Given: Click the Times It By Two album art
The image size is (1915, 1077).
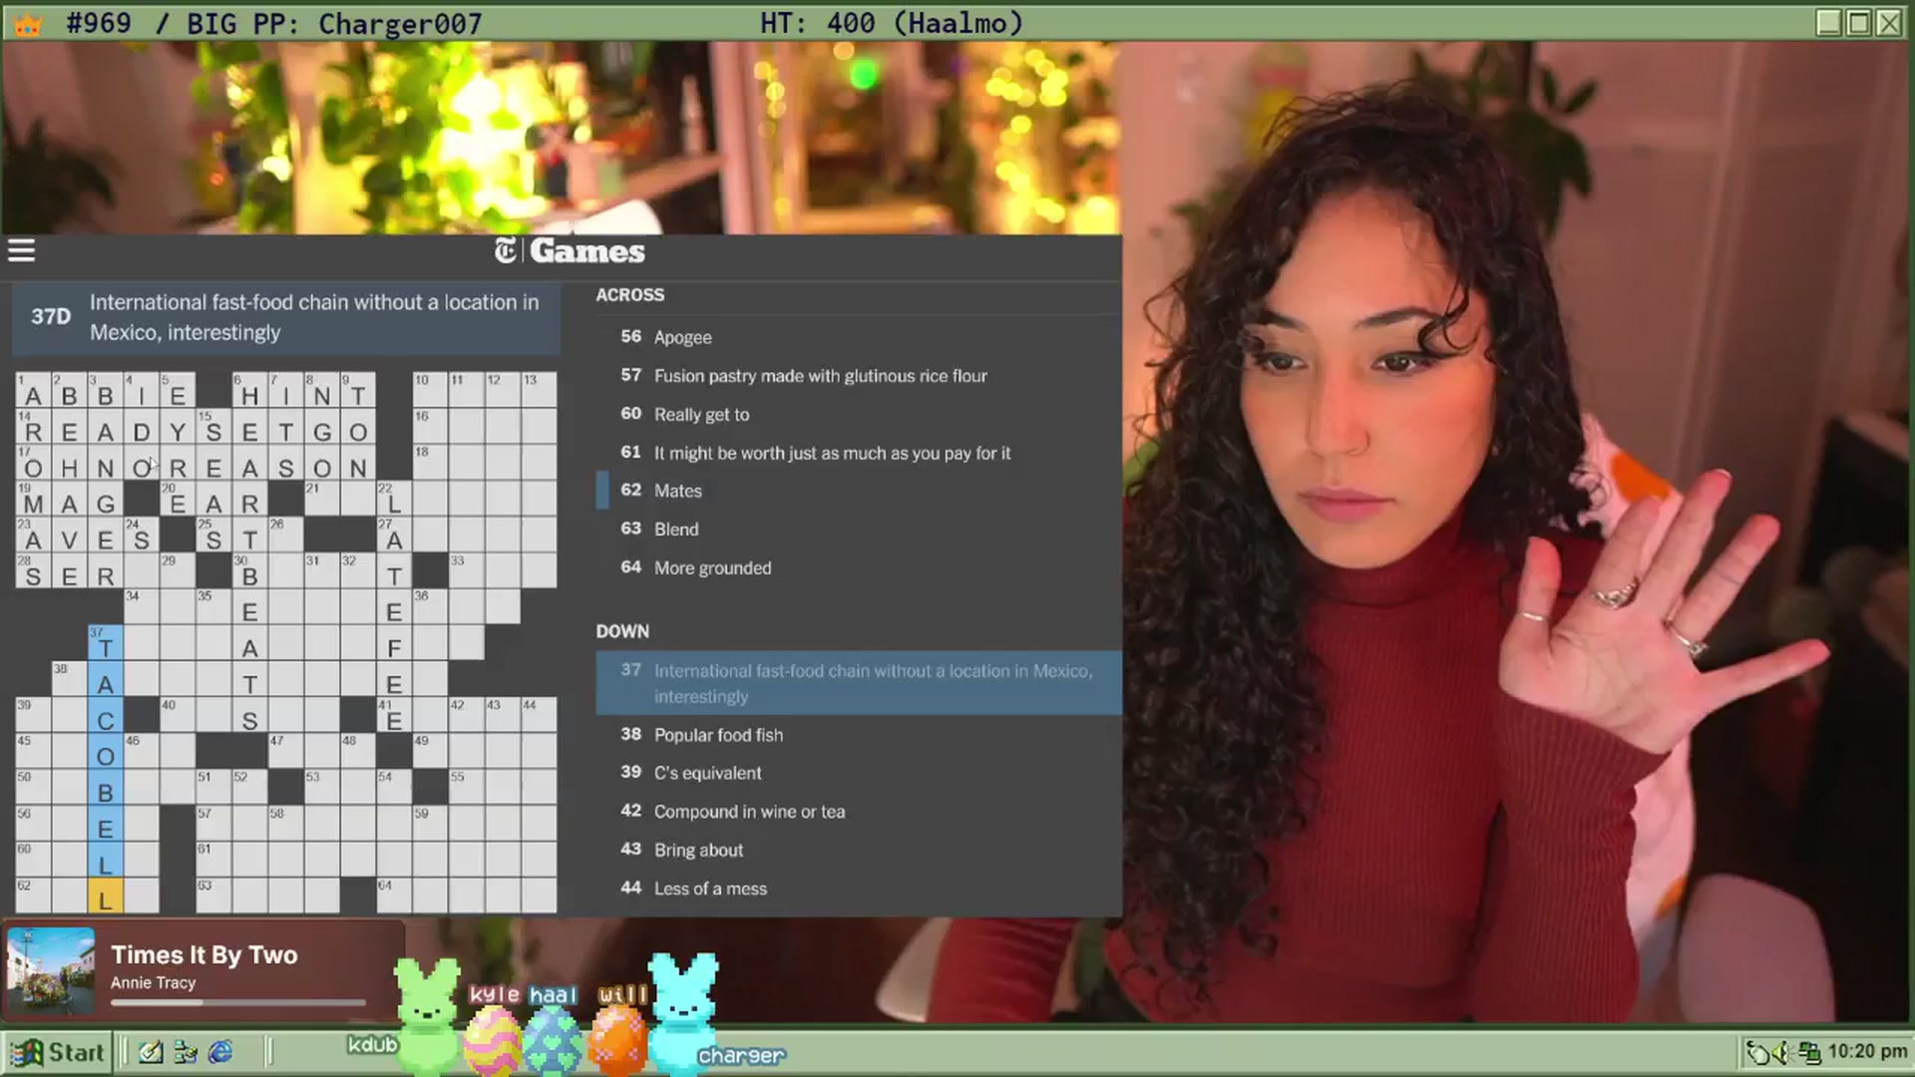Looking at the screenshot, I should (x=51, y=971).
